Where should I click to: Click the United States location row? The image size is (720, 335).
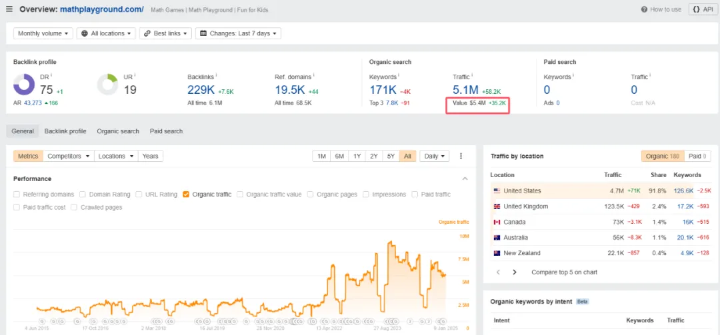point(601,191)
